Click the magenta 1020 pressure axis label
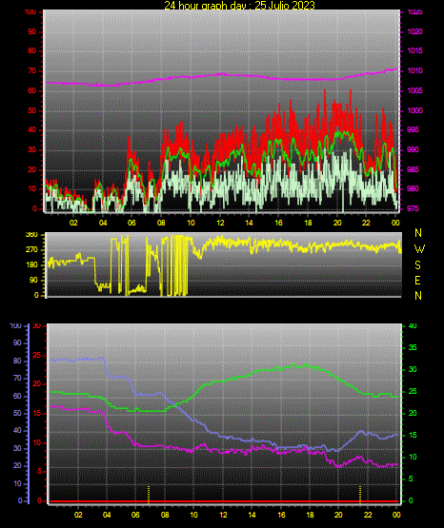Image resolution: width=444 pixels, height=528 pixels. pyautogui.click(x=414, y=31)
